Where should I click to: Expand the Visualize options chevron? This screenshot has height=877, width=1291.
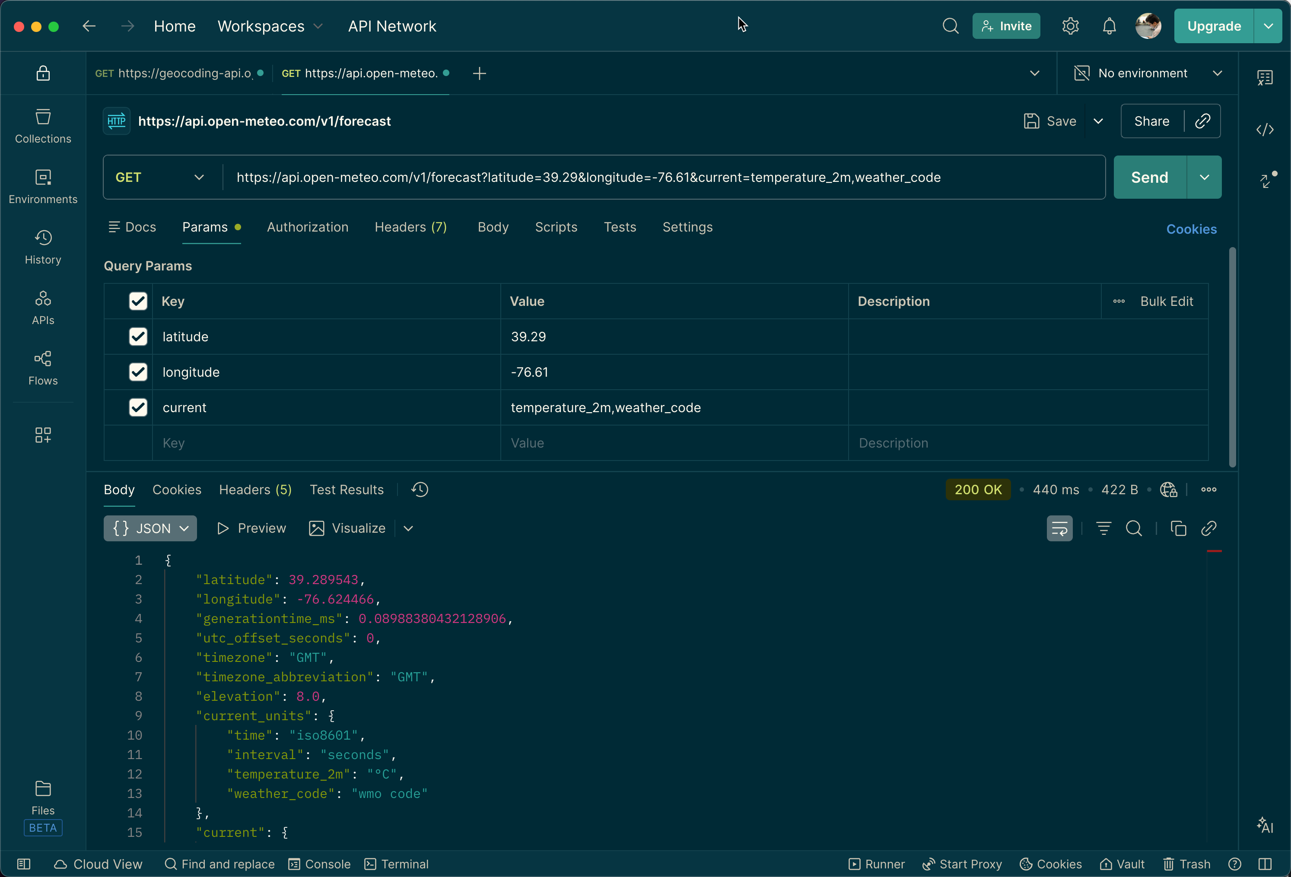(408, 528)
